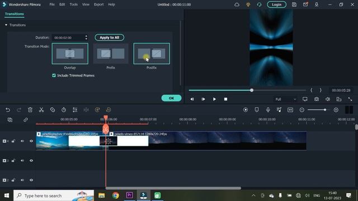This screenshot has height=201, width=358.
Task: Open the Full preview quality dropdown
Action: (x=285, y=99)
